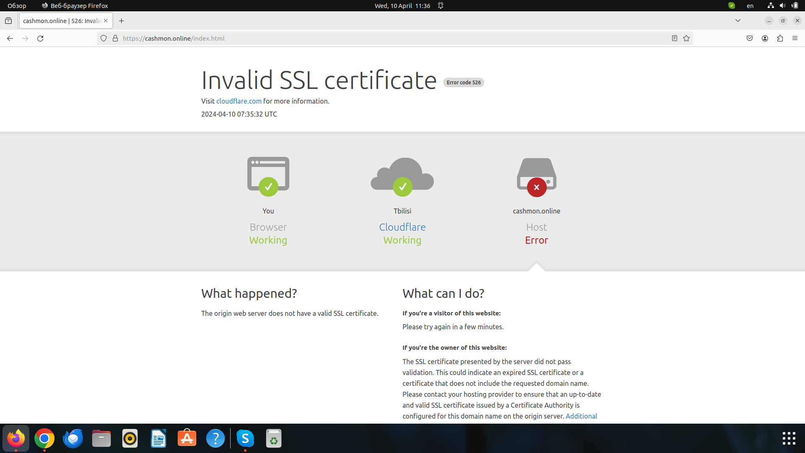Reload the current page
This screenshot has width=805, height=453.
coord(40,38)
